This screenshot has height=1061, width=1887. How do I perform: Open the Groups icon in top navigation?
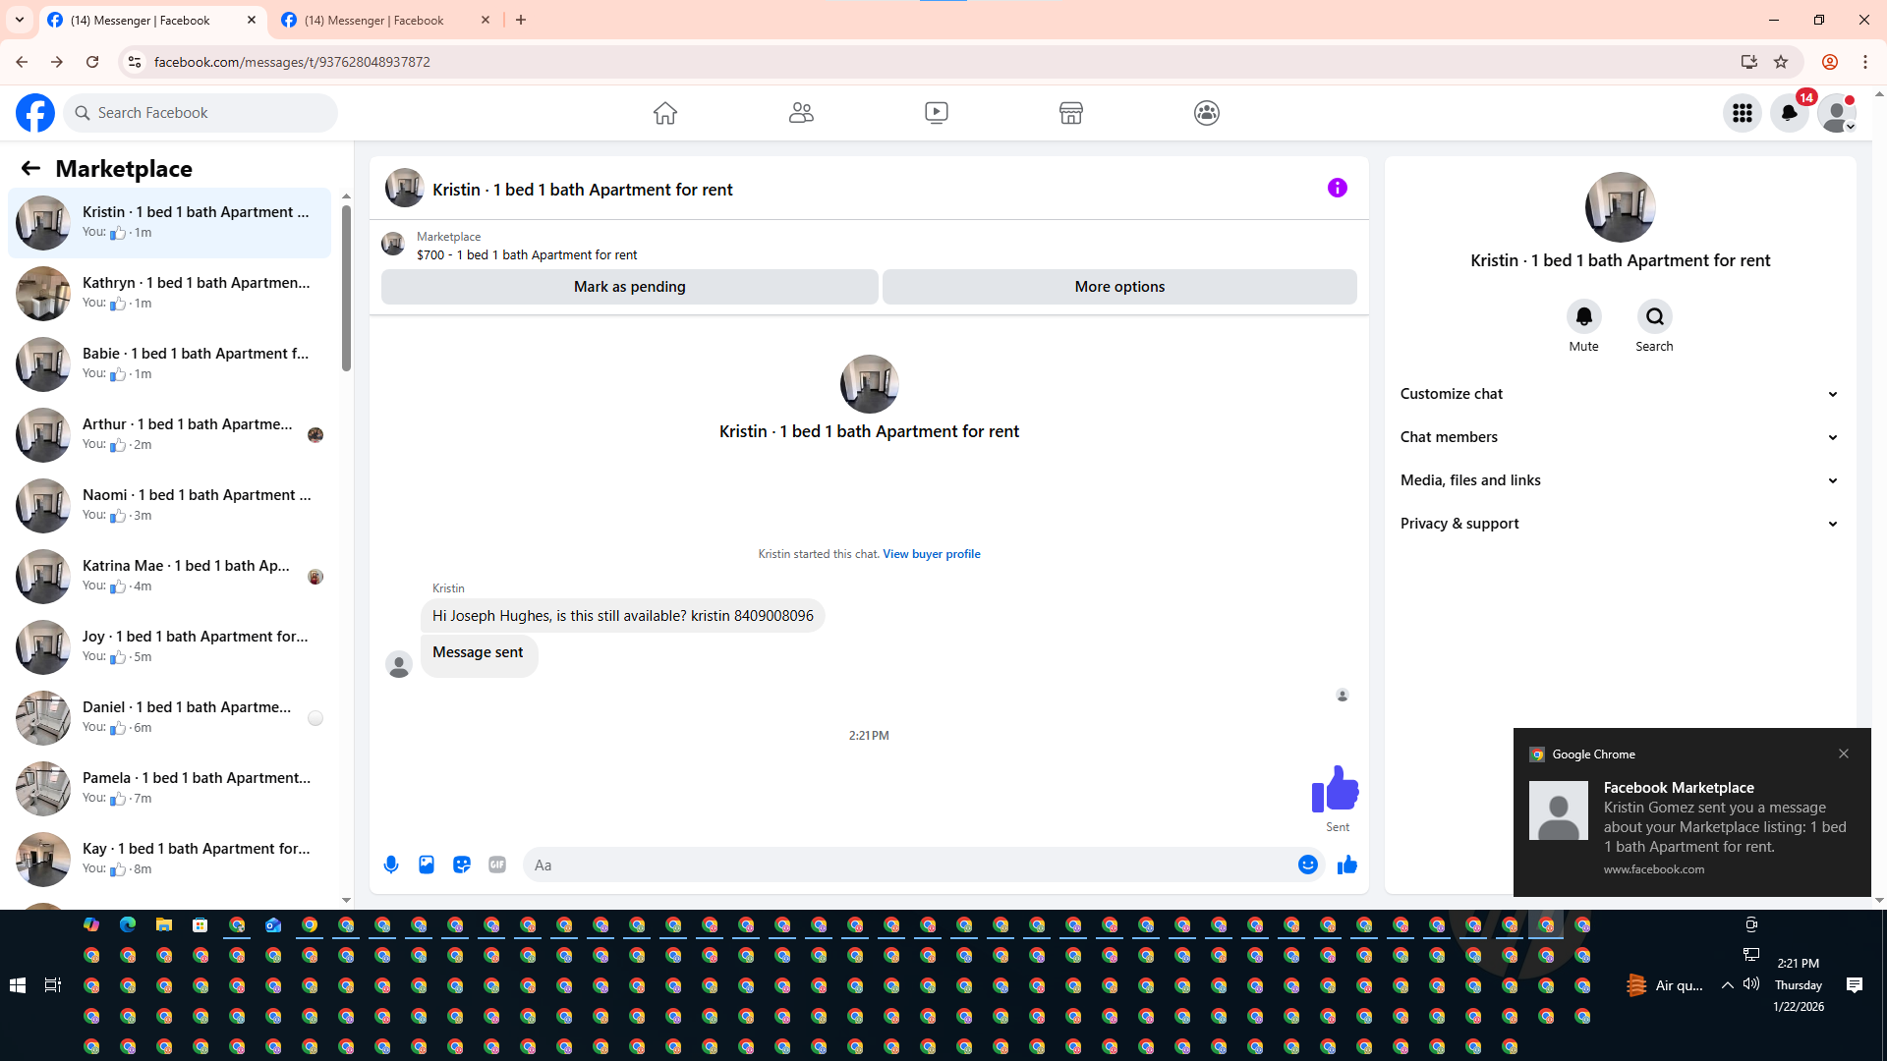pyautogui.click(x=1207, y=113)
